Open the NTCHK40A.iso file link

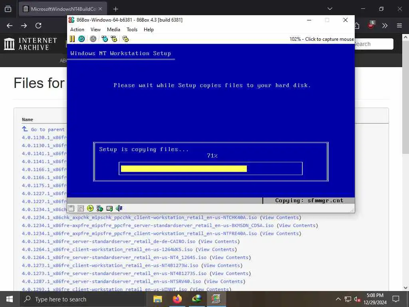coord(139,217)
